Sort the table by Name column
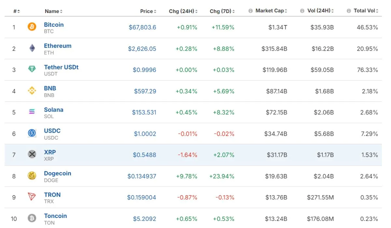 click(x=54, y=11)
